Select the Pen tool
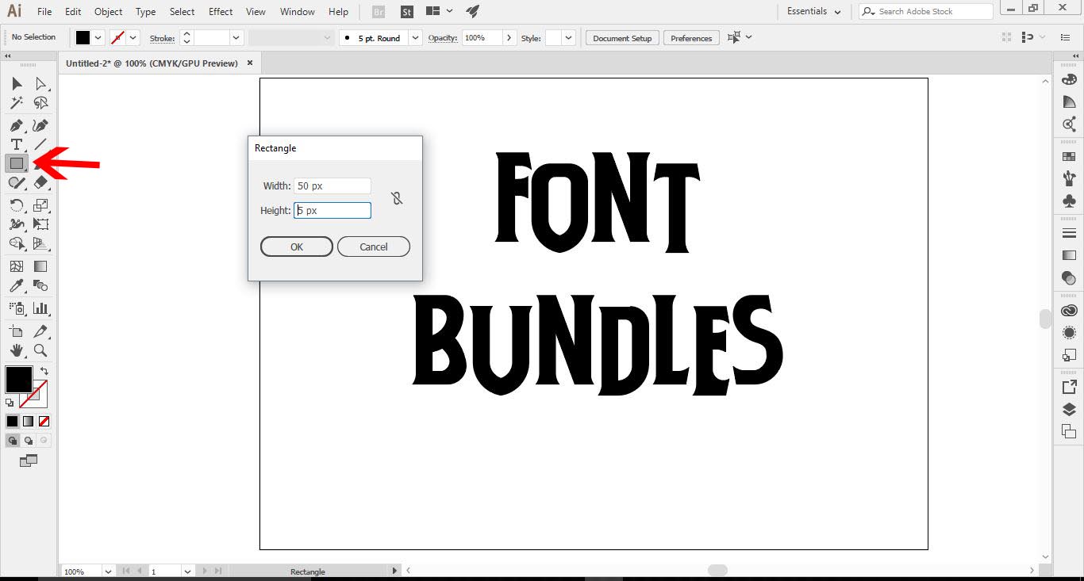Image resolution: width=1084 pixels, height=581 pixels. (x=16, y=125)
